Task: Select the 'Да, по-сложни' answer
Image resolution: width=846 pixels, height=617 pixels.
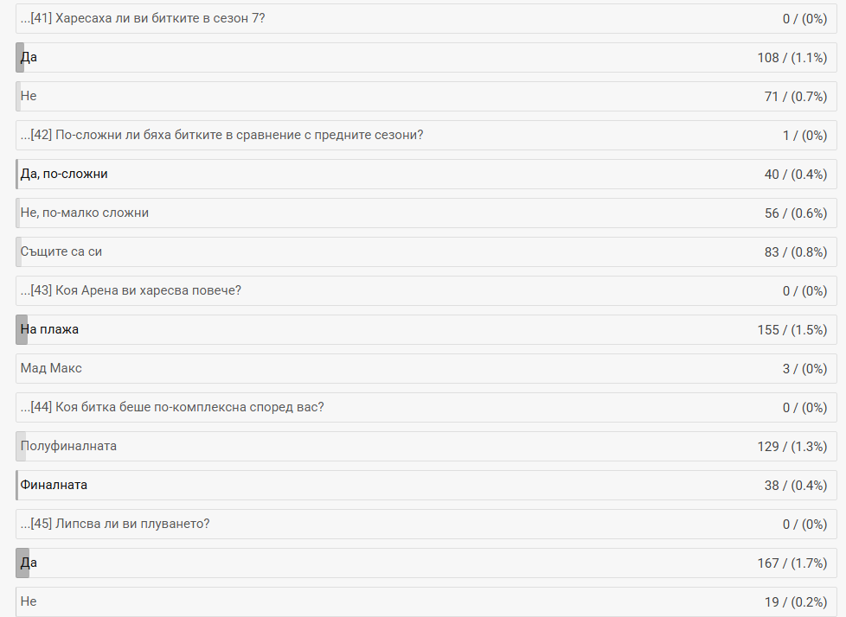Action: coord(64,174)
